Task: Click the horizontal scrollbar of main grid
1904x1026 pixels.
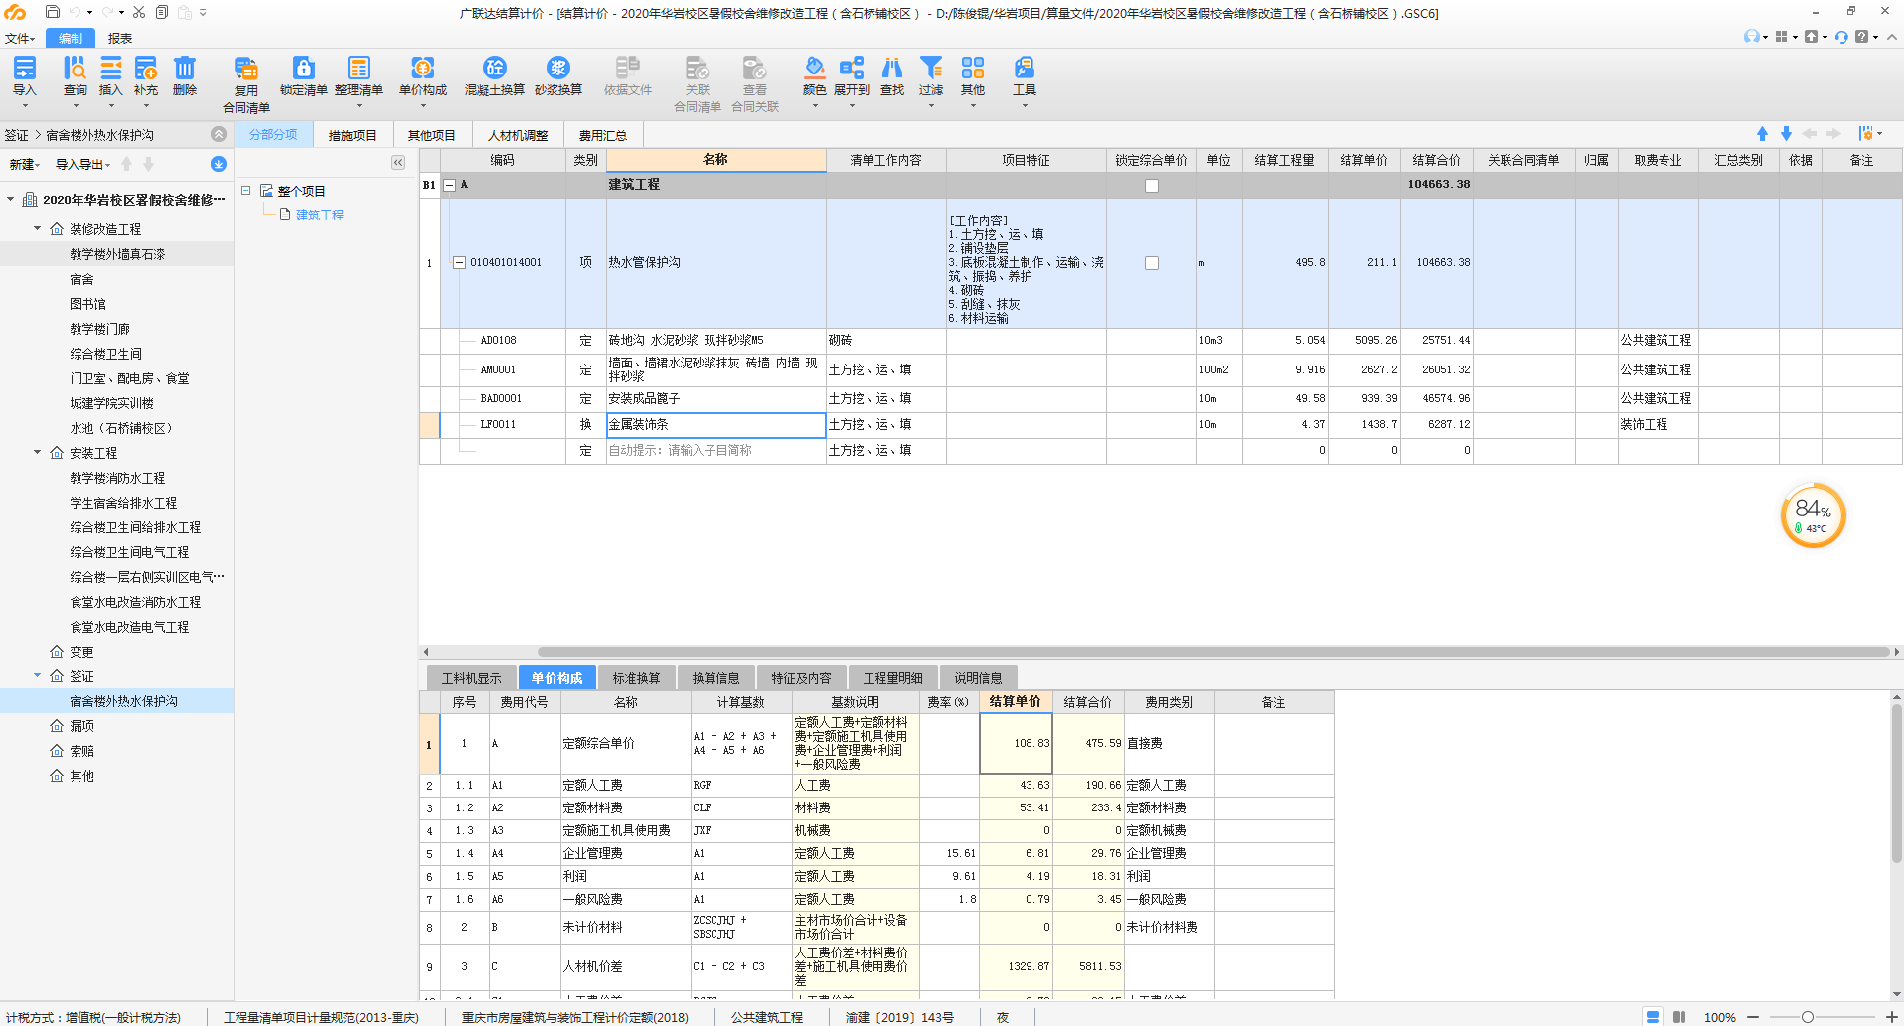Action: pos(1212,652)
